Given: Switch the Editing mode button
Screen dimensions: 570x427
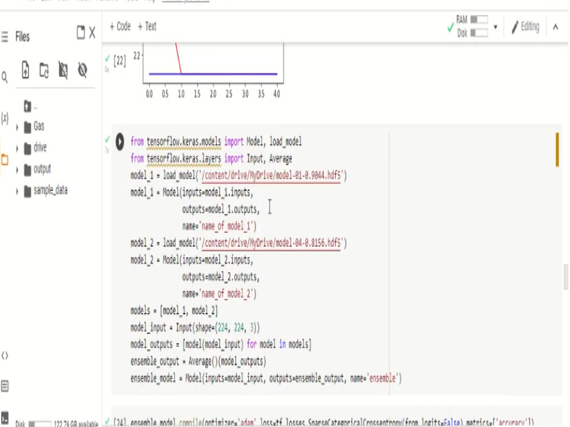Looking at the screenshot, I should pyautogui.click(x=526, y=27).
